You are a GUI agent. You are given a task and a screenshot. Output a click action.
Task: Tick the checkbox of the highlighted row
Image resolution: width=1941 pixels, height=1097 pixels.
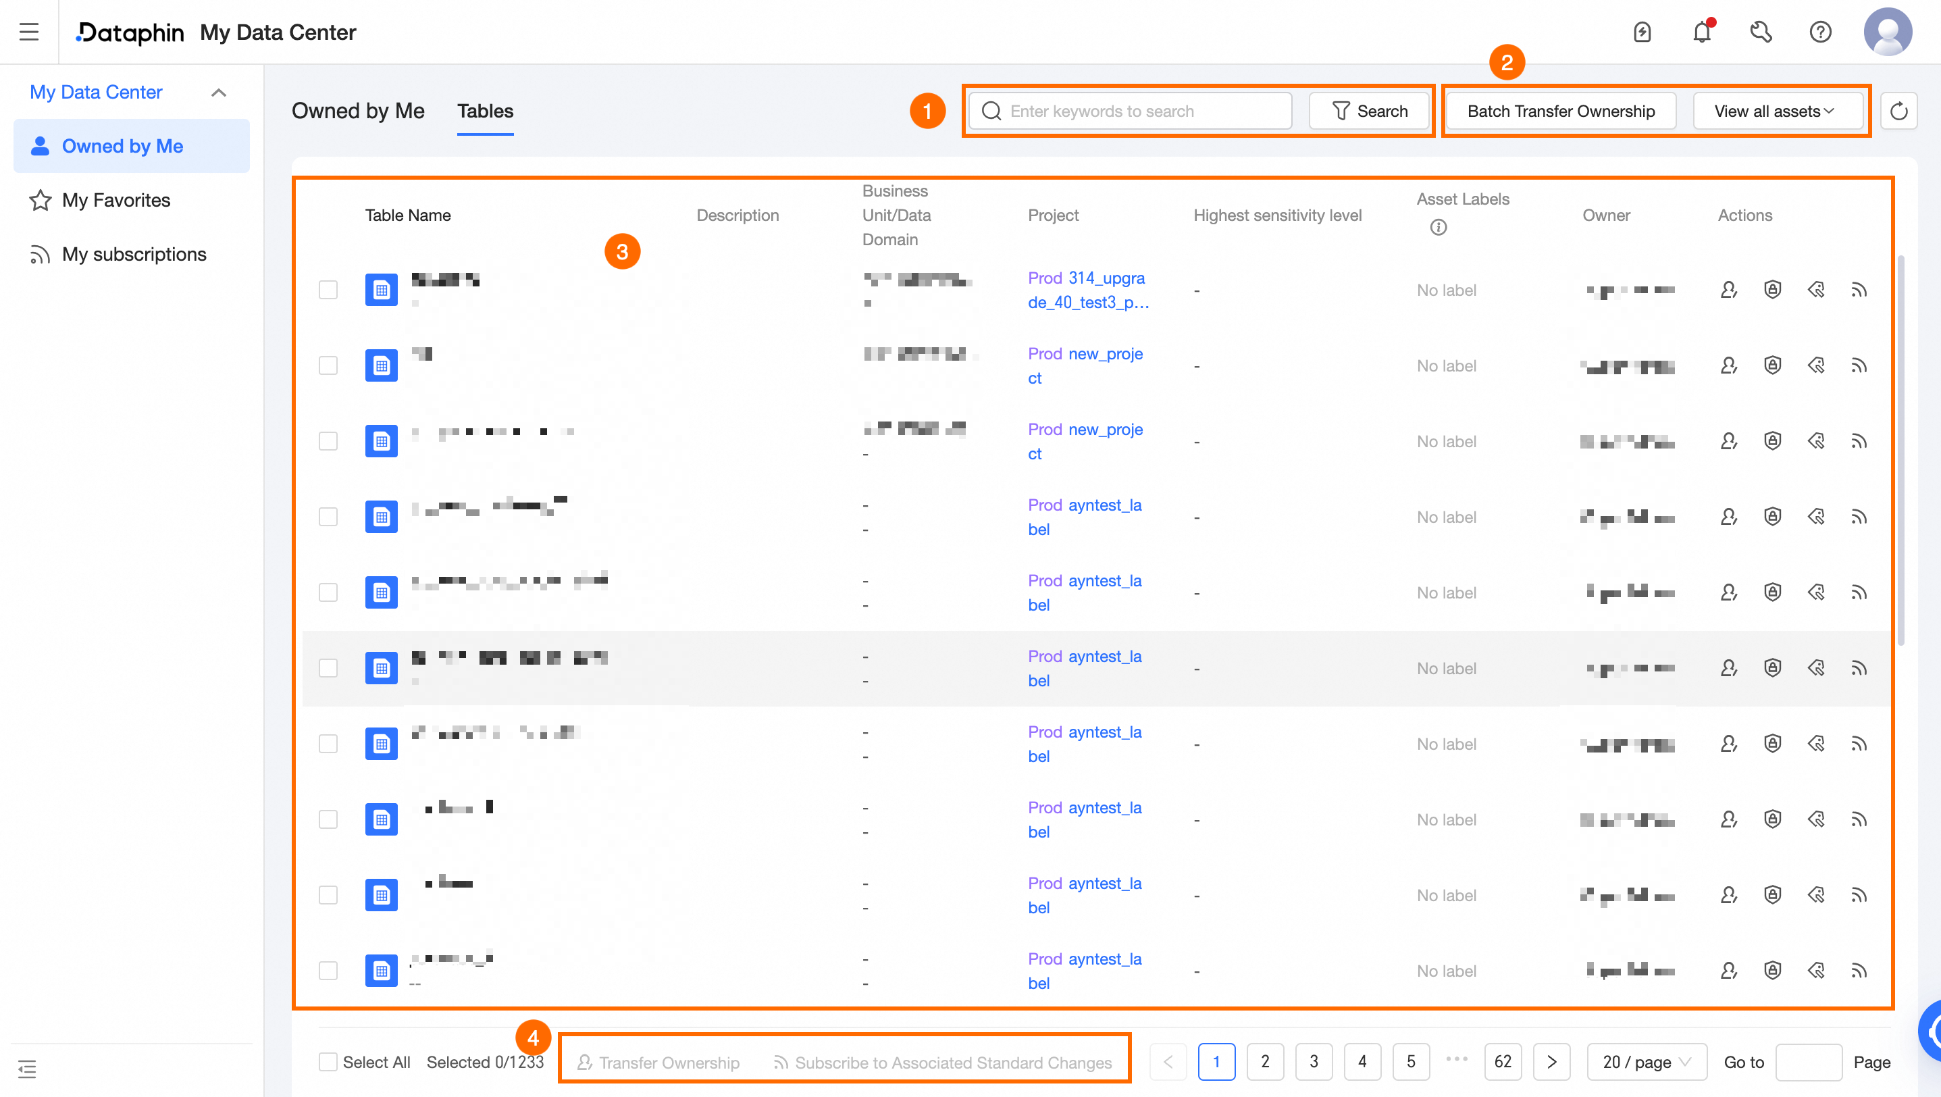[x=328, y=668]
